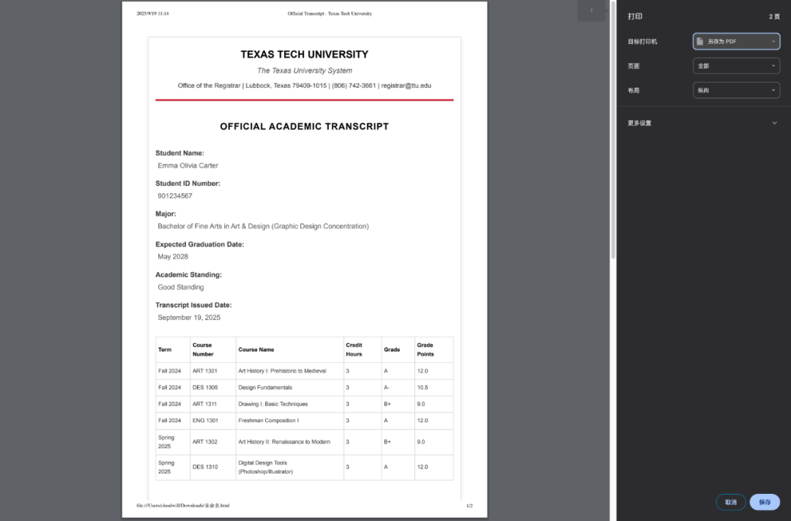Click the 保存 button
The height and width of the screenshot is (521, 791).
click(764, 502)
